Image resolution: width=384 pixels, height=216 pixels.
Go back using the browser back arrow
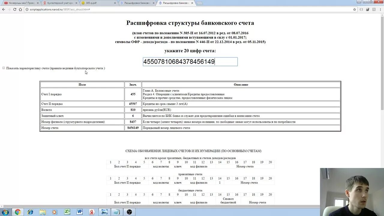click(x=4, y=9)
